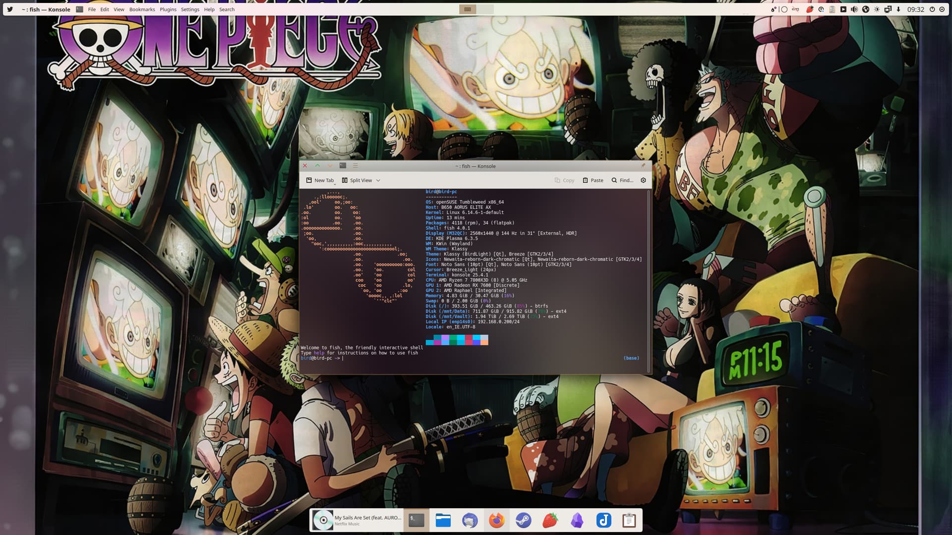Switch to the second virtual desktop in the pager

(x=485, y=9)
